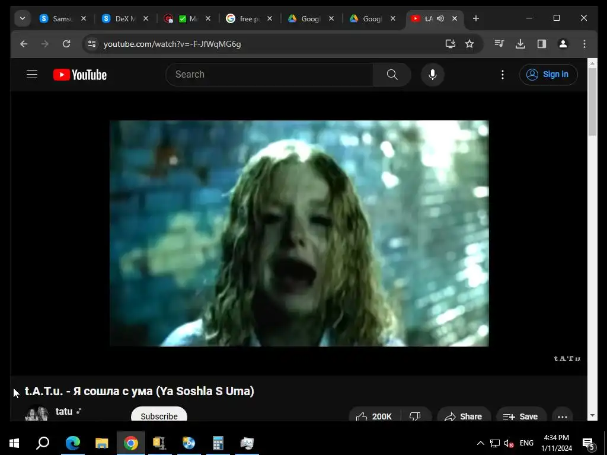Select Chrome icon in taskbar
The height and width of the screenshot is (455, 607).
click(x=131, y=443)
